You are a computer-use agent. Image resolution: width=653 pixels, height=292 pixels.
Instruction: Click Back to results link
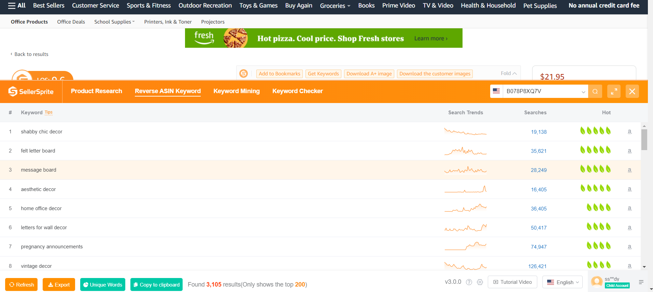click(30, 54)
